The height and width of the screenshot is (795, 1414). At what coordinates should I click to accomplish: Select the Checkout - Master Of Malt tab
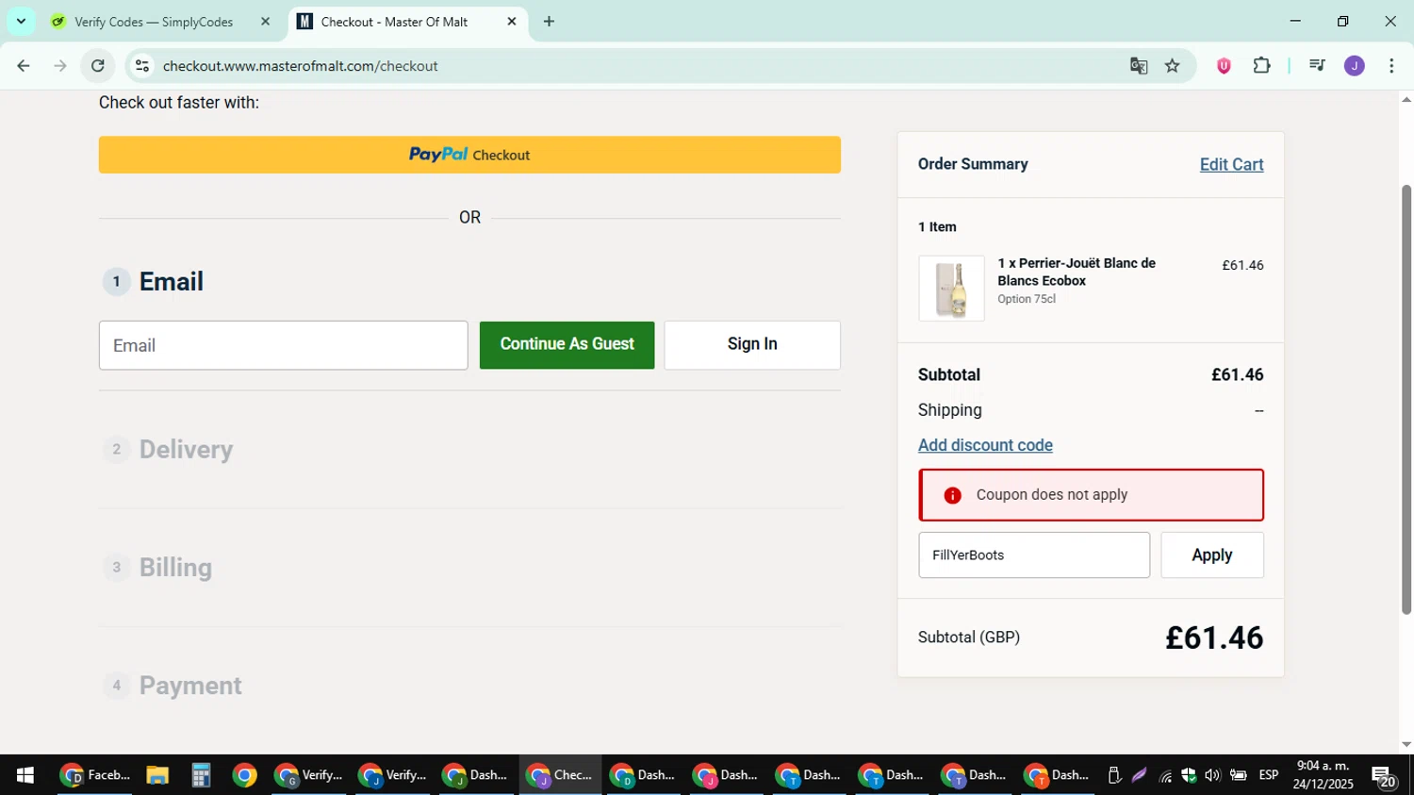coord(394,22)
